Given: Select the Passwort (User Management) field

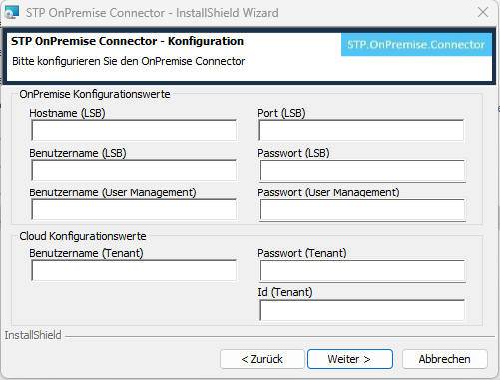Looking at the screenshot, I should (362, 210).
